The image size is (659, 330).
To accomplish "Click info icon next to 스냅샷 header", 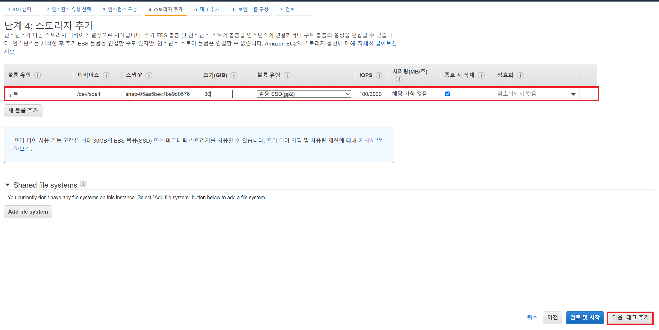I will (149, 75).
